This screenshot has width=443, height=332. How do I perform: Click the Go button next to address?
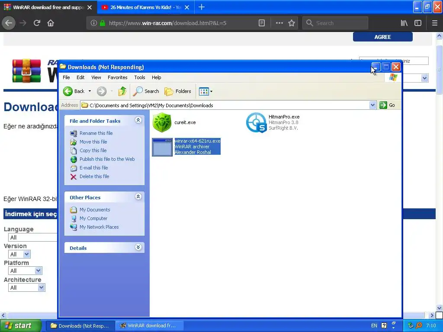point(387,105)
